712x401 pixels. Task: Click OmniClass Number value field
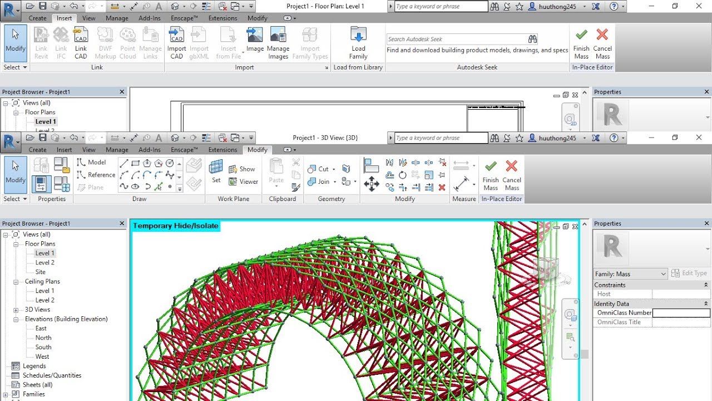681,313
